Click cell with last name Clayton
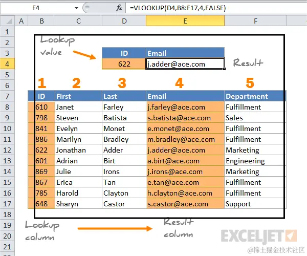Screen dimensions: 307x256 click(124, 193)
